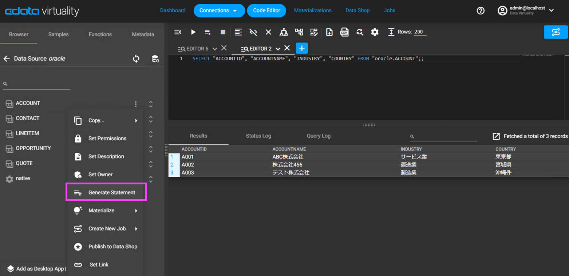Close the EDITOR 6 tab
The height and width of the screenshot is (276, 569).
224,48
